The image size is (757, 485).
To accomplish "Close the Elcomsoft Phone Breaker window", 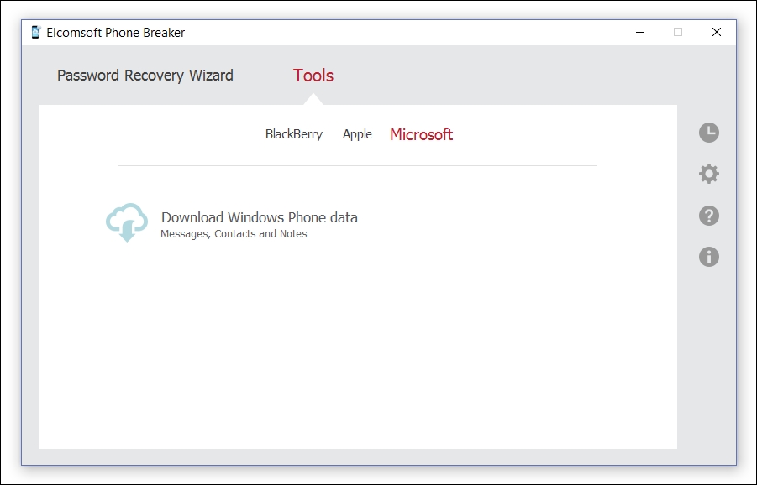I will (x=717, y=32).
